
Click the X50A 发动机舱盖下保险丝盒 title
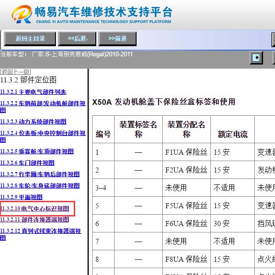[164, 102]
